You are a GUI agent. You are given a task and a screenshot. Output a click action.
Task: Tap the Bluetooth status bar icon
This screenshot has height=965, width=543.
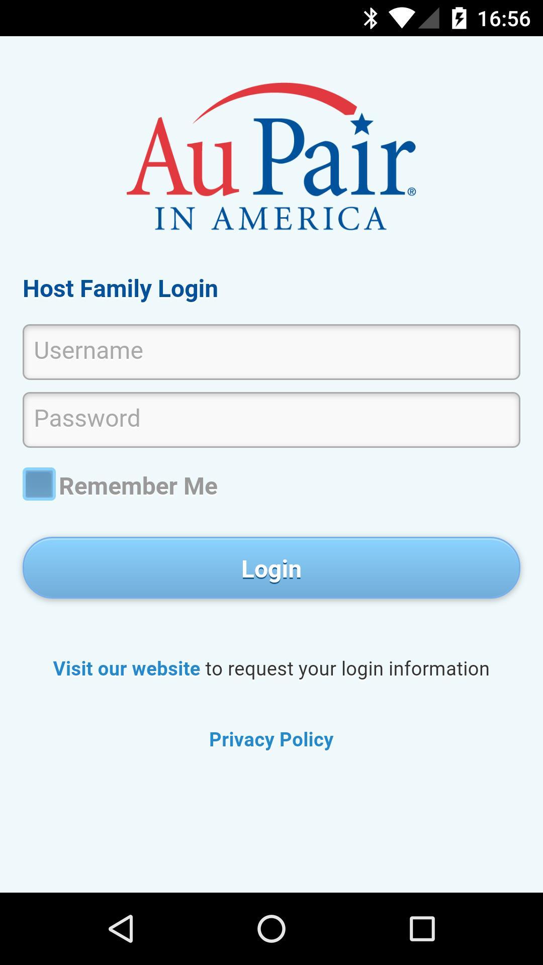(371, 19)
